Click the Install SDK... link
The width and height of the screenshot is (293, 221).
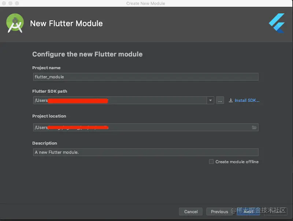[247, 100]
